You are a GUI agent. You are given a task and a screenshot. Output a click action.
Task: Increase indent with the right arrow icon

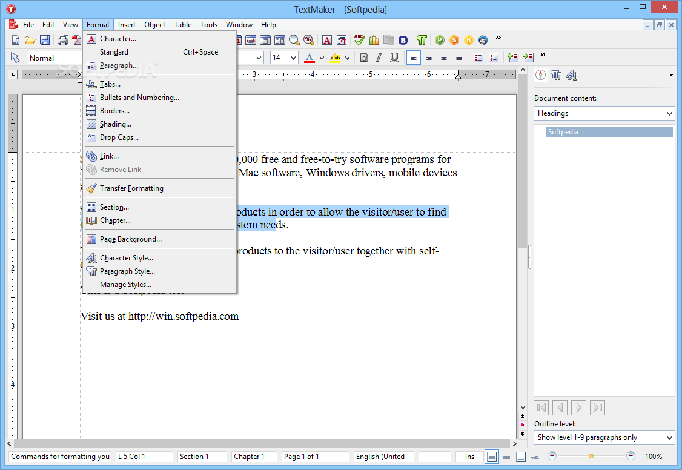point(529,58)
